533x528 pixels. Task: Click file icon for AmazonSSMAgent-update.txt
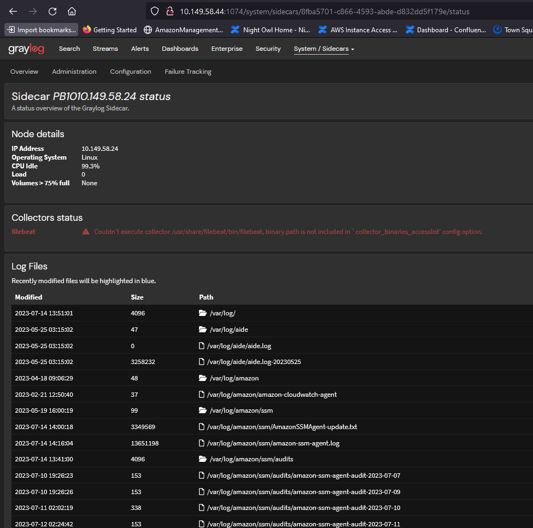tap(202, 427)
